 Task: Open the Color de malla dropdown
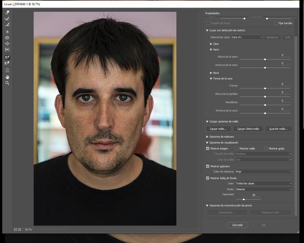[x=264, y=160]
